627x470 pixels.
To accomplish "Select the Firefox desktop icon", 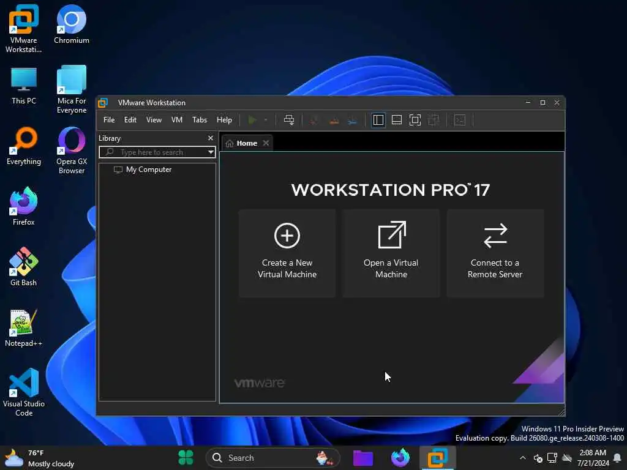I will 24,207.
